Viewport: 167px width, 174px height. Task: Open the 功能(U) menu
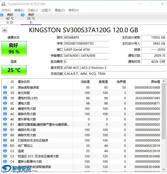33,10
